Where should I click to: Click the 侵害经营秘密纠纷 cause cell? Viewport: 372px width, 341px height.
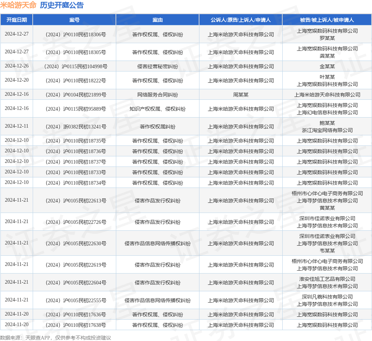158,67
